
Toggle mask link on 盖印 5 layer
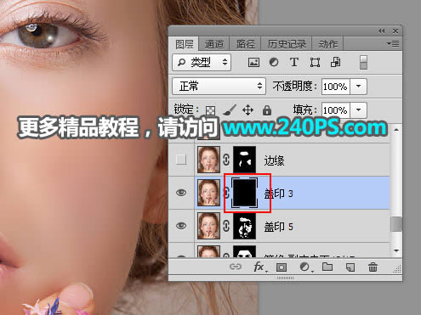[x=226, y=226]
